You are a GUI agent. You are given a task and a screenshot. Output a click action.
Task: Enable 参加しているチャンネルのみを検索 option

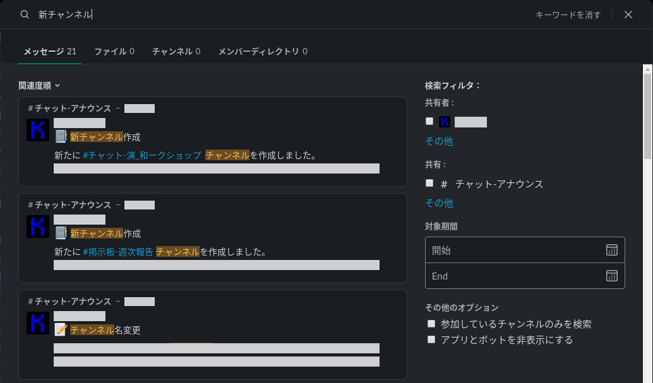431,323
